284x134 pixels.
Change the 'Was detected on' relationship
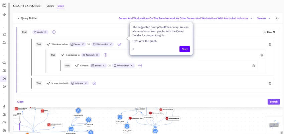point(57,44)
